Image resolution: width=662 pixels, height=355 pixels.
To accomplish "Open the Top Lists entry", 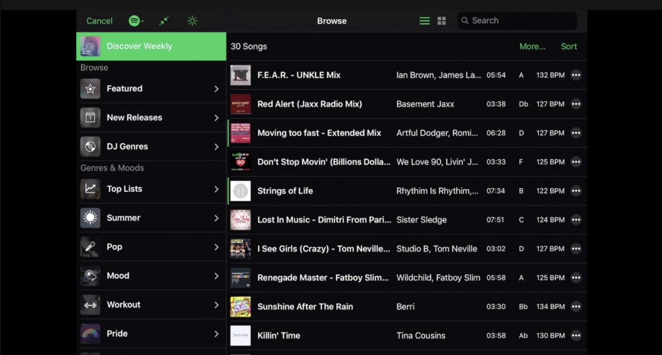I will pyautogui.click(x=151, y=189).
